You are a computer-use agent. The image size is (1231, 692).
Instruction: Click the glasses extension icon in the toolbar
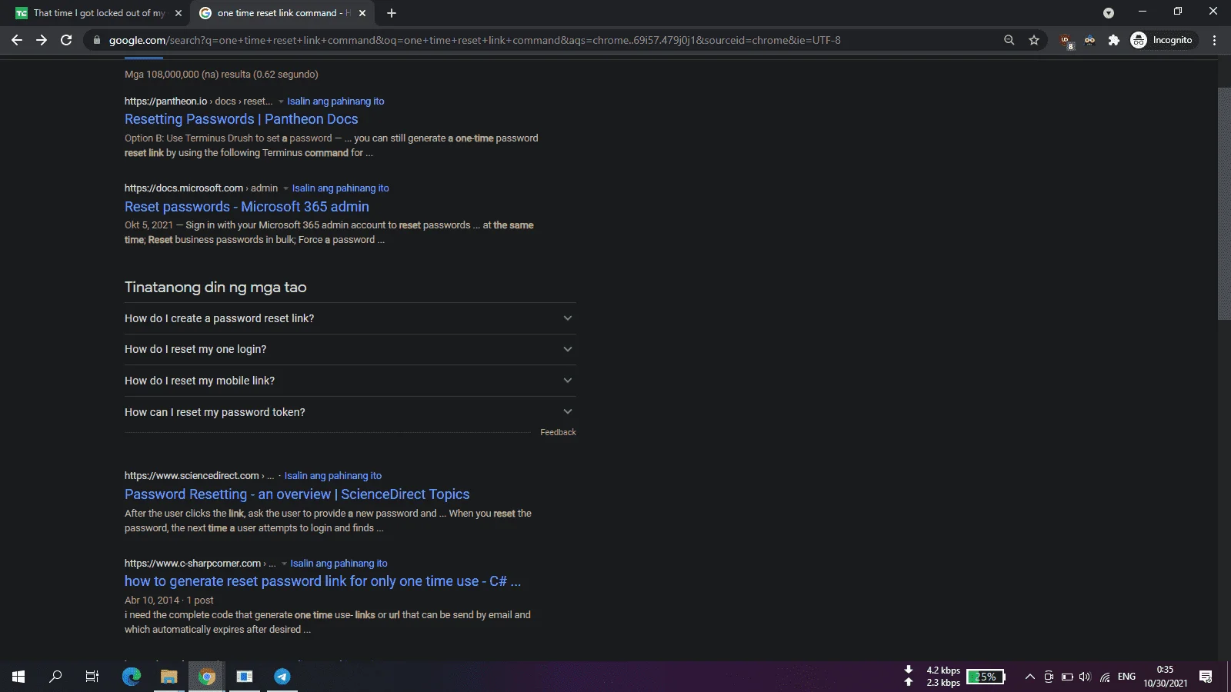click(1089, 40)
